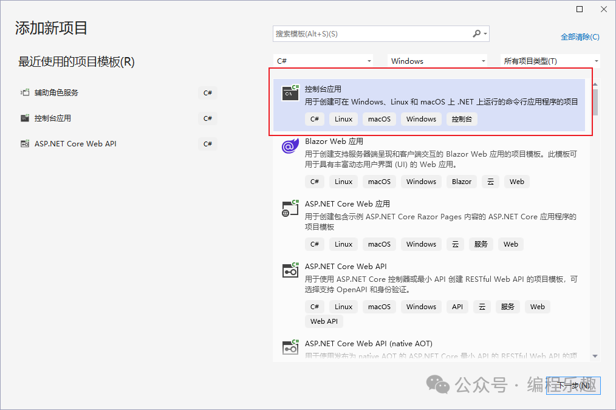Click the template list scrollbar thumb
This screenshot has width=616, height=410.
point(595,102)
